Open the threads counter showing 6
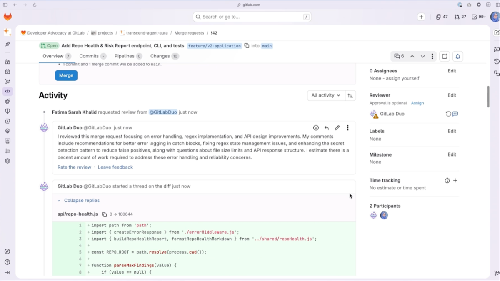 pyautogui.click(x=399, y=56)
